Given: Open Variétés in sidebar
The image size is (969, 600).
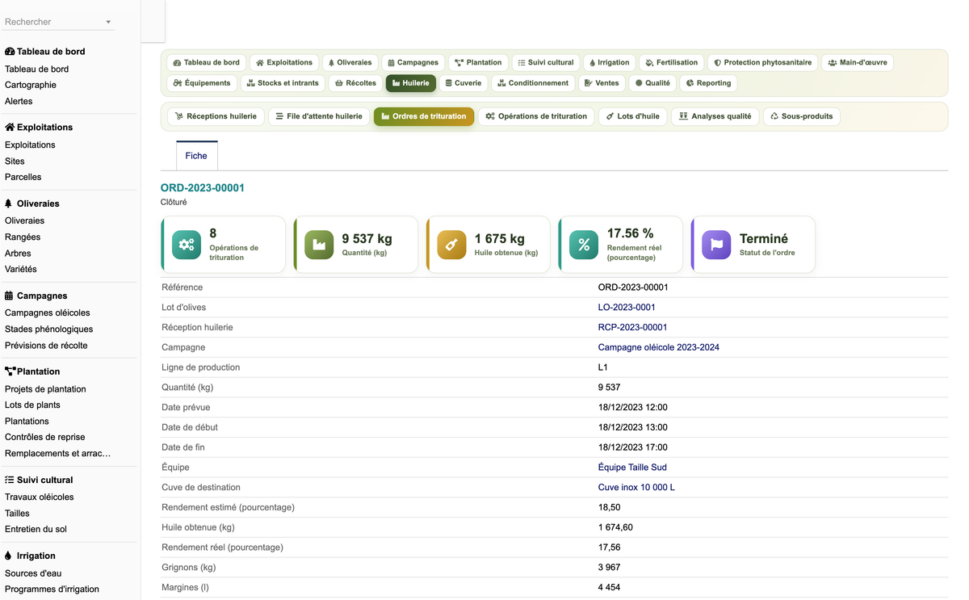Looking at the screenshot, I should (21, 269).
